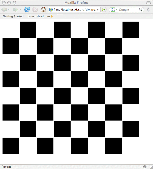Click the magnifying glass search button
Screen dimensions: 153x169
click(141, 10)
